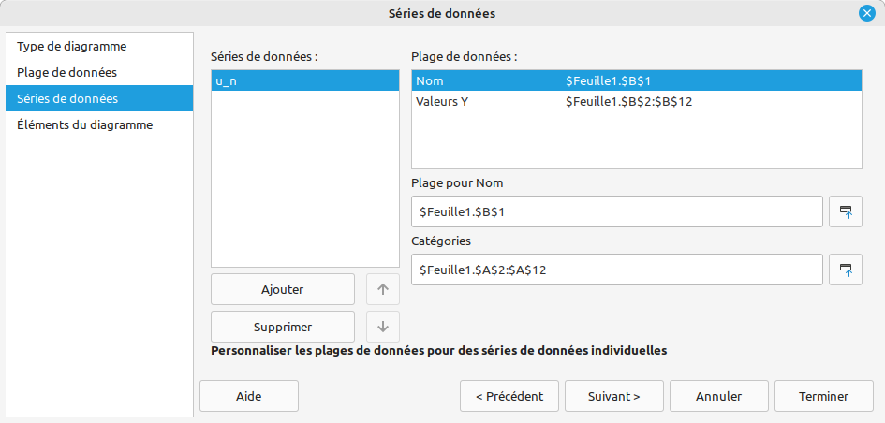The height and width of the screenshot is (423, 885).
Task: Close the Séries de données dialog
Action: tap(866, 13)
